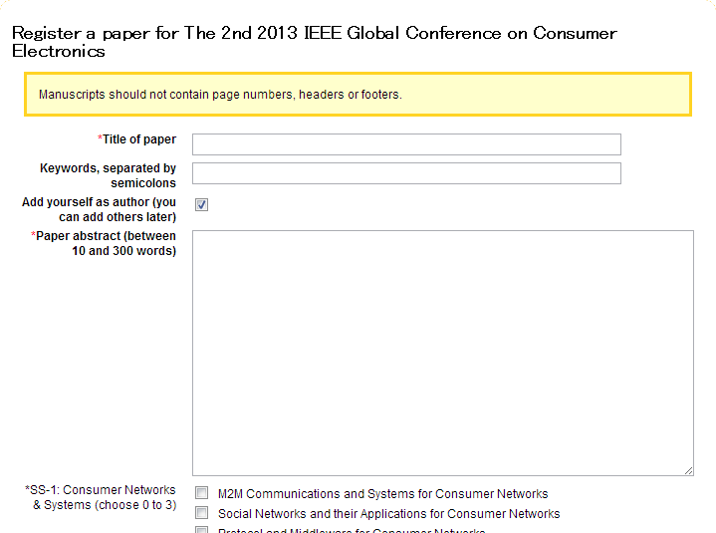Click 'M2M Communications and Systems' option text
Screen dimensions: 716x533
pyautogui.click(x=382, y=494)
